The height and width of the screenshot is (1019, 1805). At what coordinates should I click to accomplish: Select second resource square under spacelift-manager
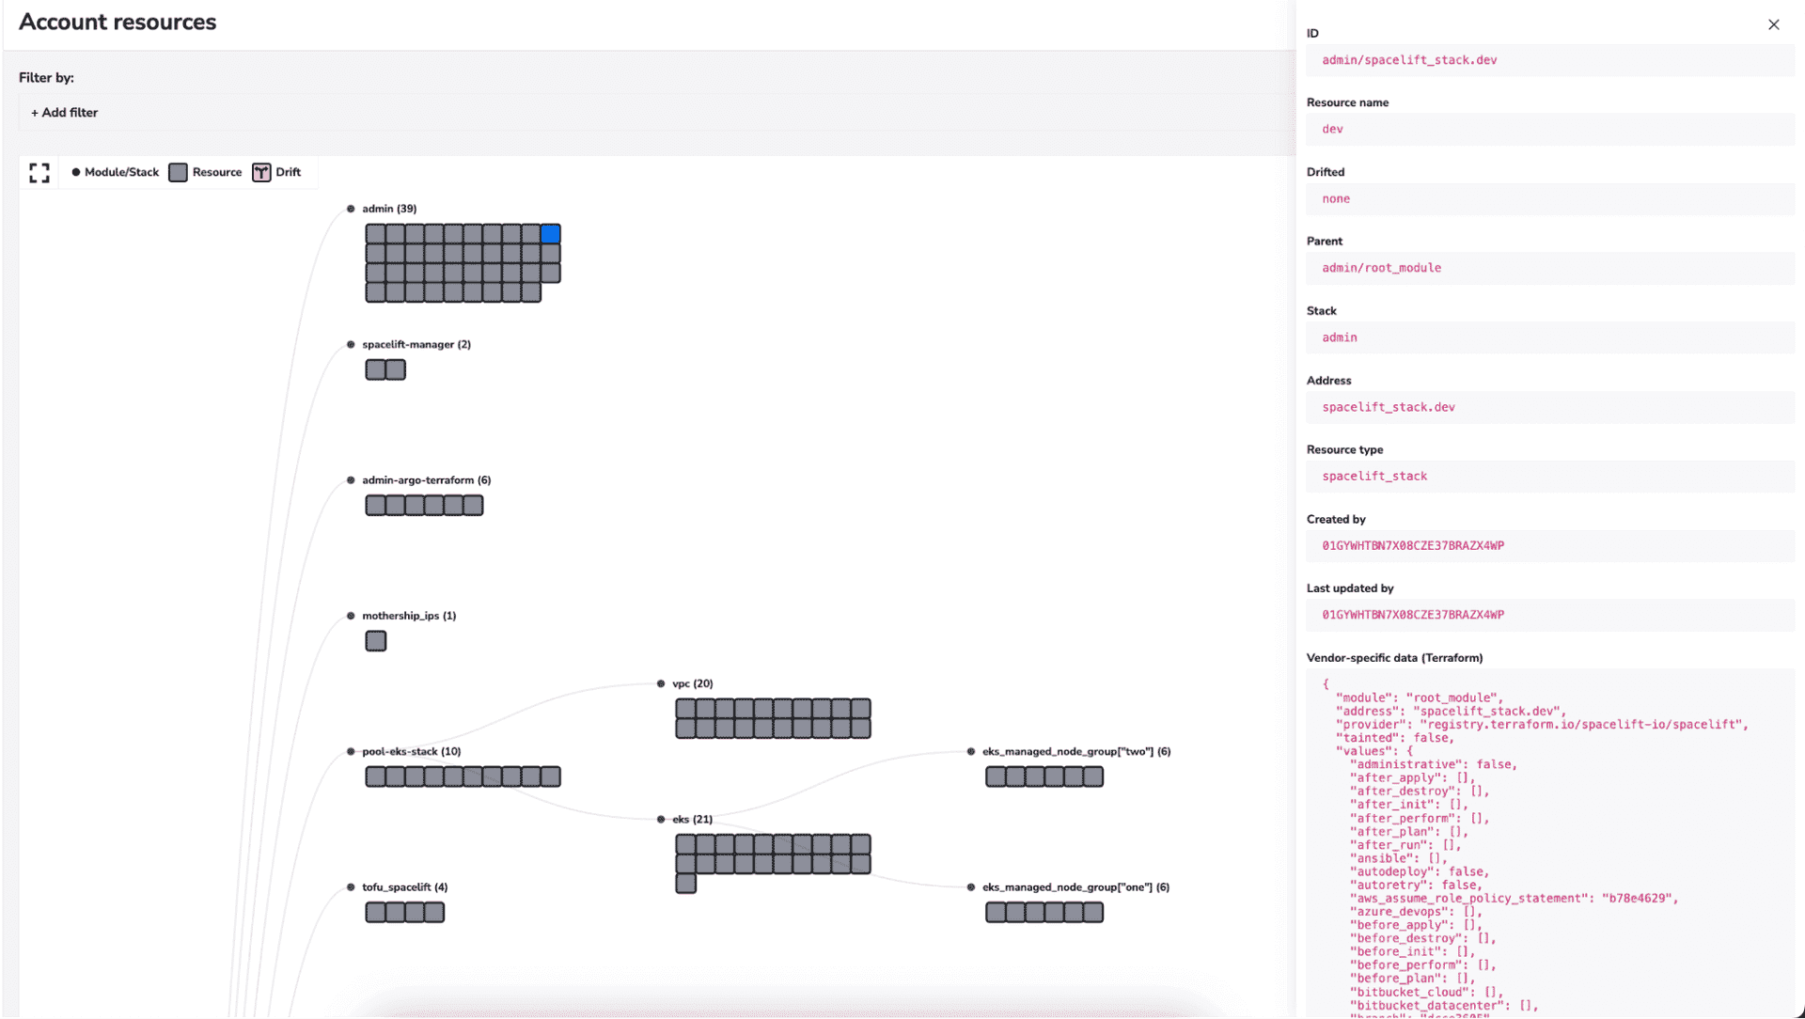pos(396,370)
